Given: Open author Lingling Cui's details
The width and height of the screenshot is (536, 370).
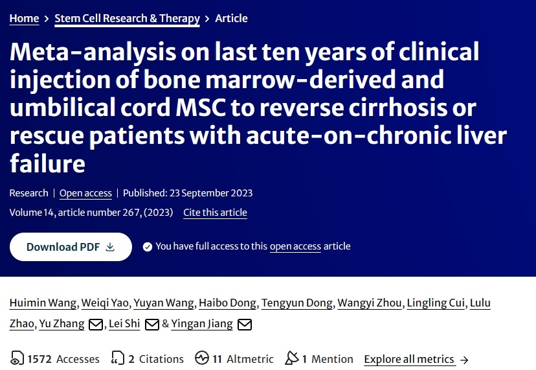Looking at the screenshot, I should pyautogui.click(x=436, y=303).
